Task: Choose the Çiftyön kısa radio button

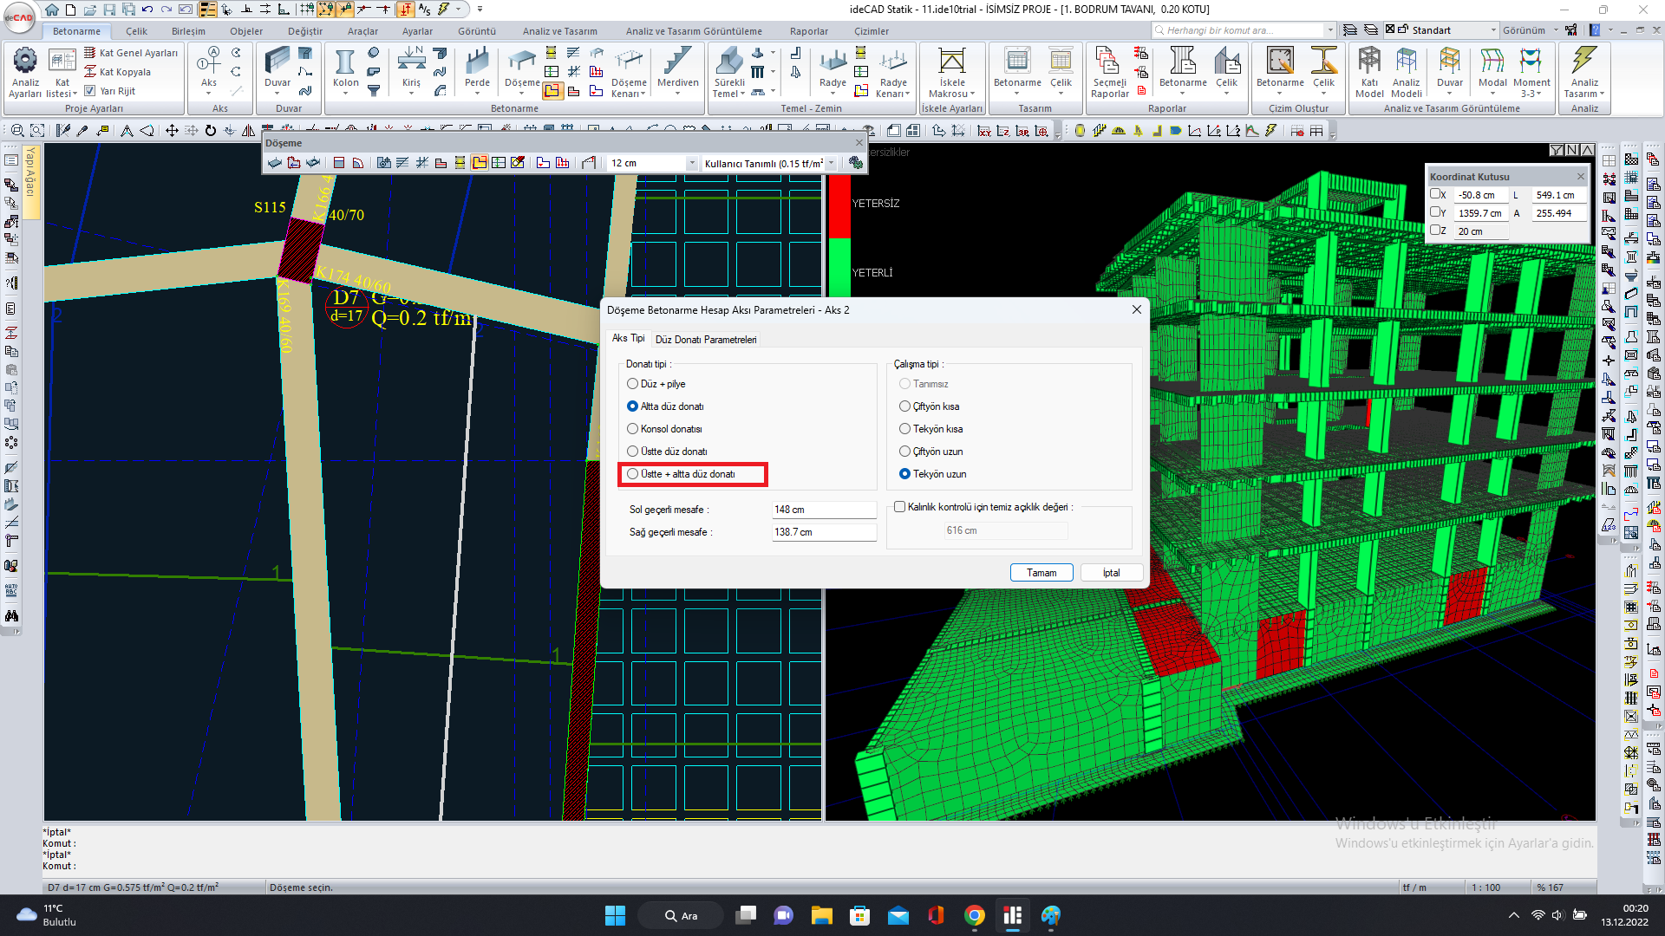Action: pyautogui.click(x=904, y=406)
